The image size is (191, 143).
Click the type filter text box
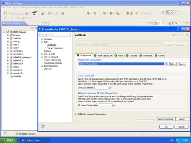(x=55, y=35)
